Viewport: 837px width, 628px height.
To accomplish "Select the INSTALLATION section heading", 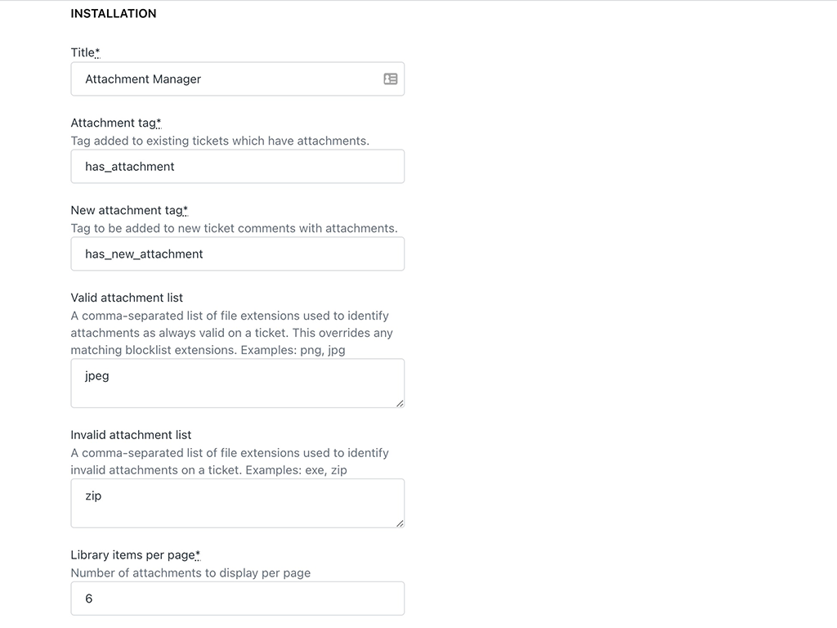I will tap(114, 13).
